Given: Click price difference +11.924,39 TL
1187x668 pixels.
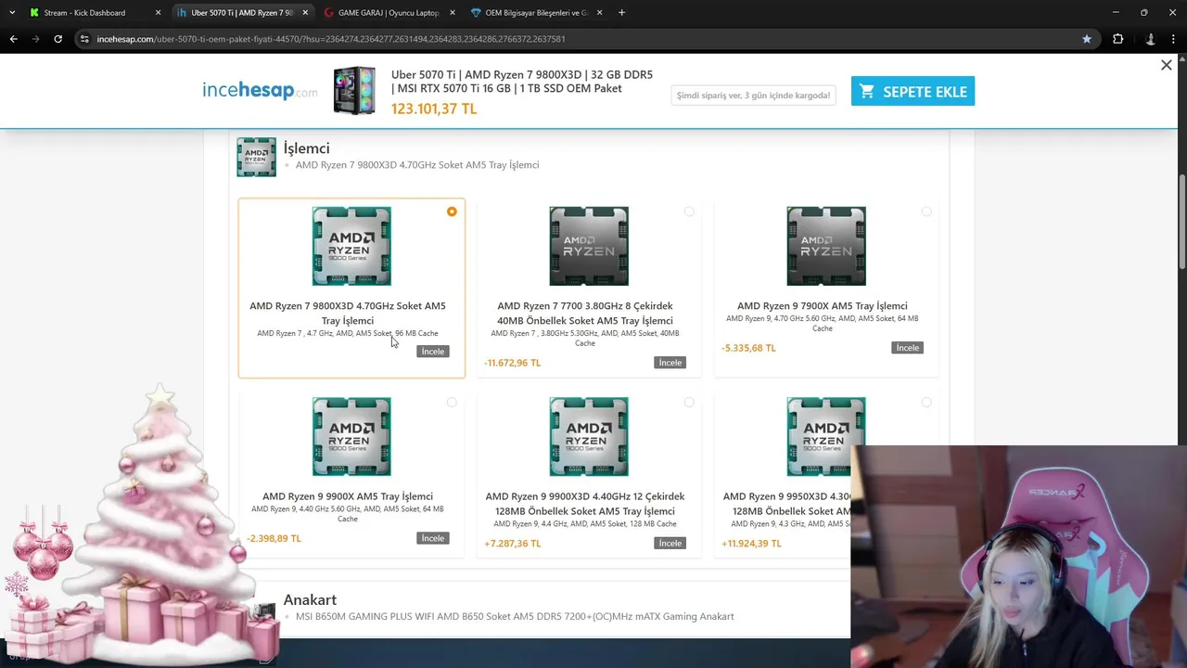Looking at the screenshot, I should (751, 544).
